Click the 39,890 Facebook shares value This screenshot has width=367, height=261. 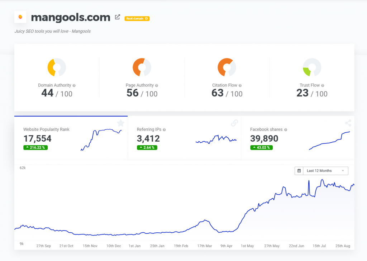(264, 139)
